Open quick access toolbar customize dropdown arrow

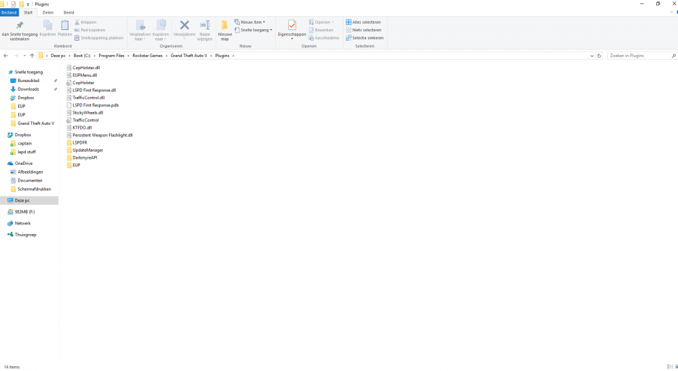point(28,4)
